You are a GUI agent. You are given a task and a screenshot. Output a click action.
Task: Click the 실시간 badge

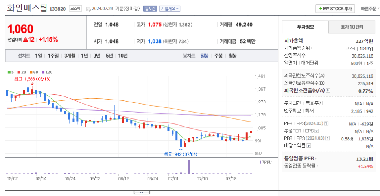[x=150, y=9]
